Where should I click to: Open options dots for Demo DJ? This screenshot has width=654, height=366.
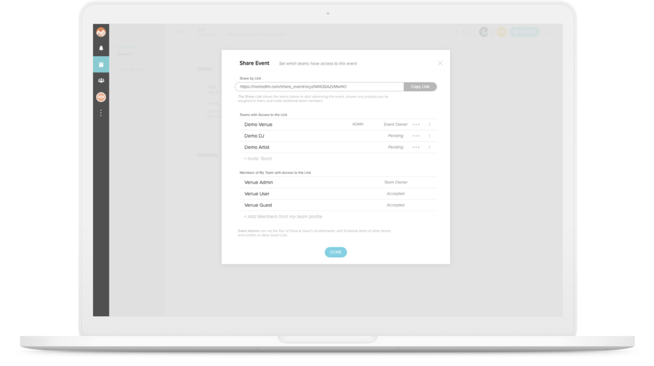(x=416, y=136)
